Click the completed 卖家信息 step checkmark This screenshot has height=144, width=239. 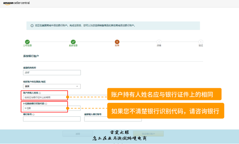73,42
